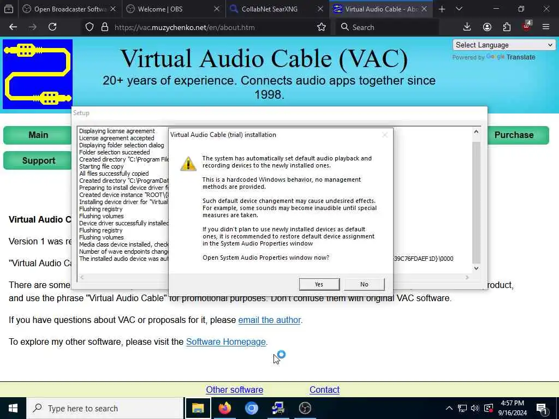Click the uBlock Origin extension icon

pyautogui.click(x=526, y=26)
